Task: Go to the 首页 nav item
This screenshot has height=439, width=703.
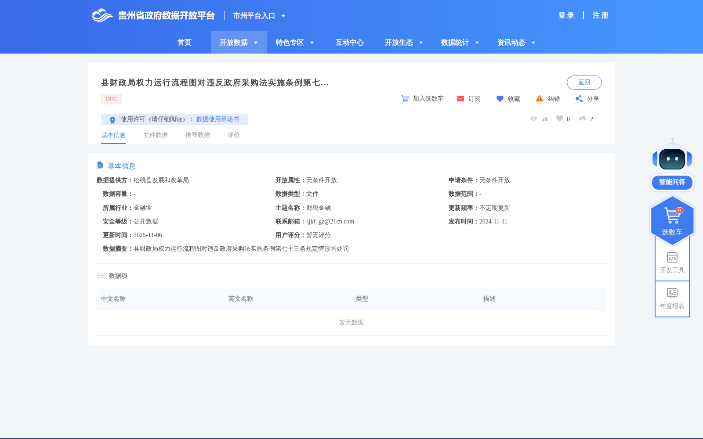Action: click(185, 43)
